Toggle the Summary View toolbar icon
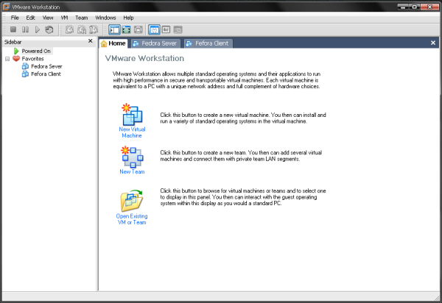The height and width of the screenshot is (303, 442). pos(154,29)
